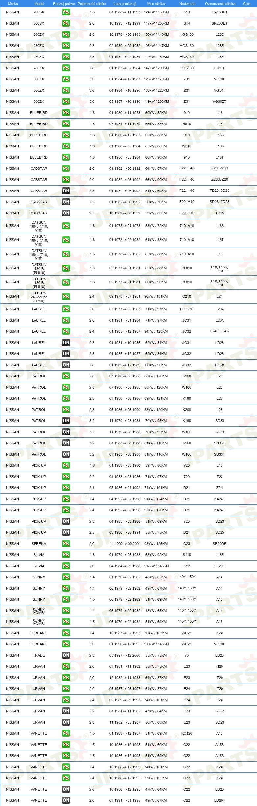This screenshot has width=257, height=806.
Task: Click petrol icon in Serena row
Action: (x=66, y=544)
